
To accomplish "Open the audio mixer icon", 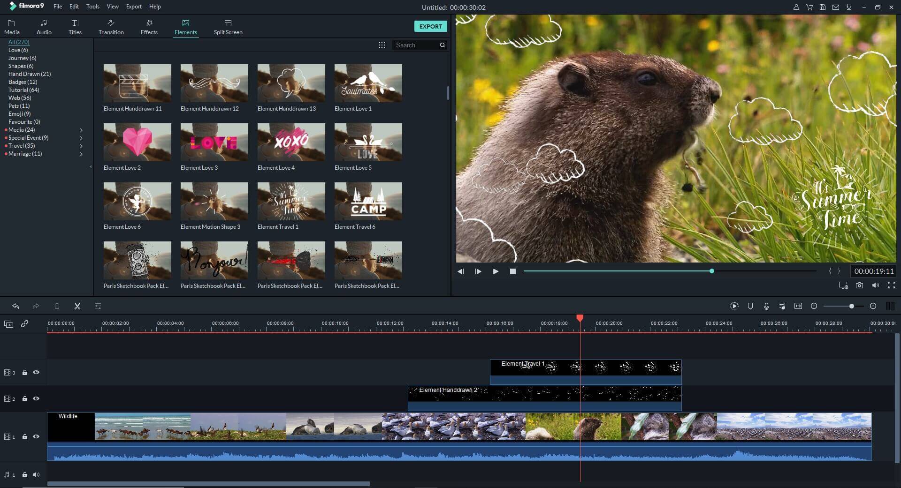I will coord(782,306).
